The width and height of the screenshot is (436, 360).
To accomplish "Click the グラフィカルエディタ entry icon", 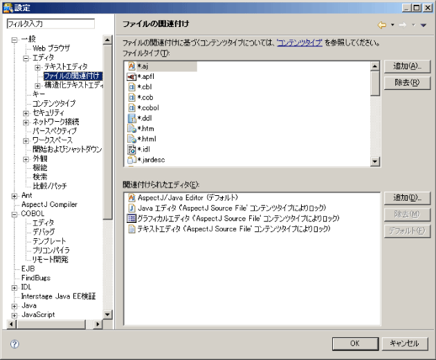I will pyautogui.click(x=131, y=218).
